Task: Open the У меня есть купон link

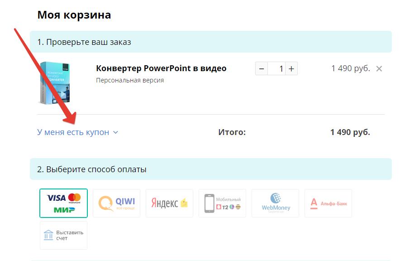Action: 73,132
